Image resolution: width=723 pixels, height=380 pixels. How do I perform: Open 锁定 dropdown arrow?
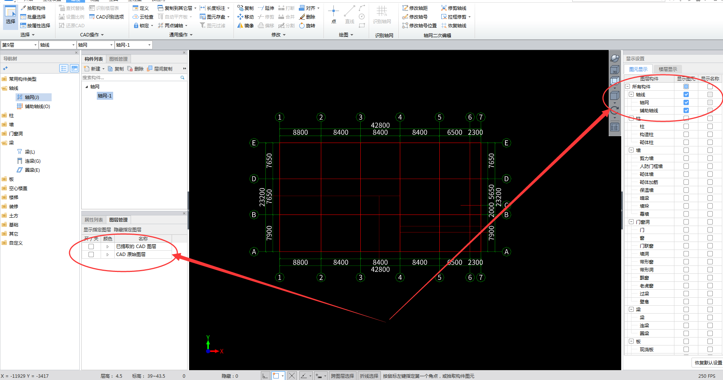point(152,25)
